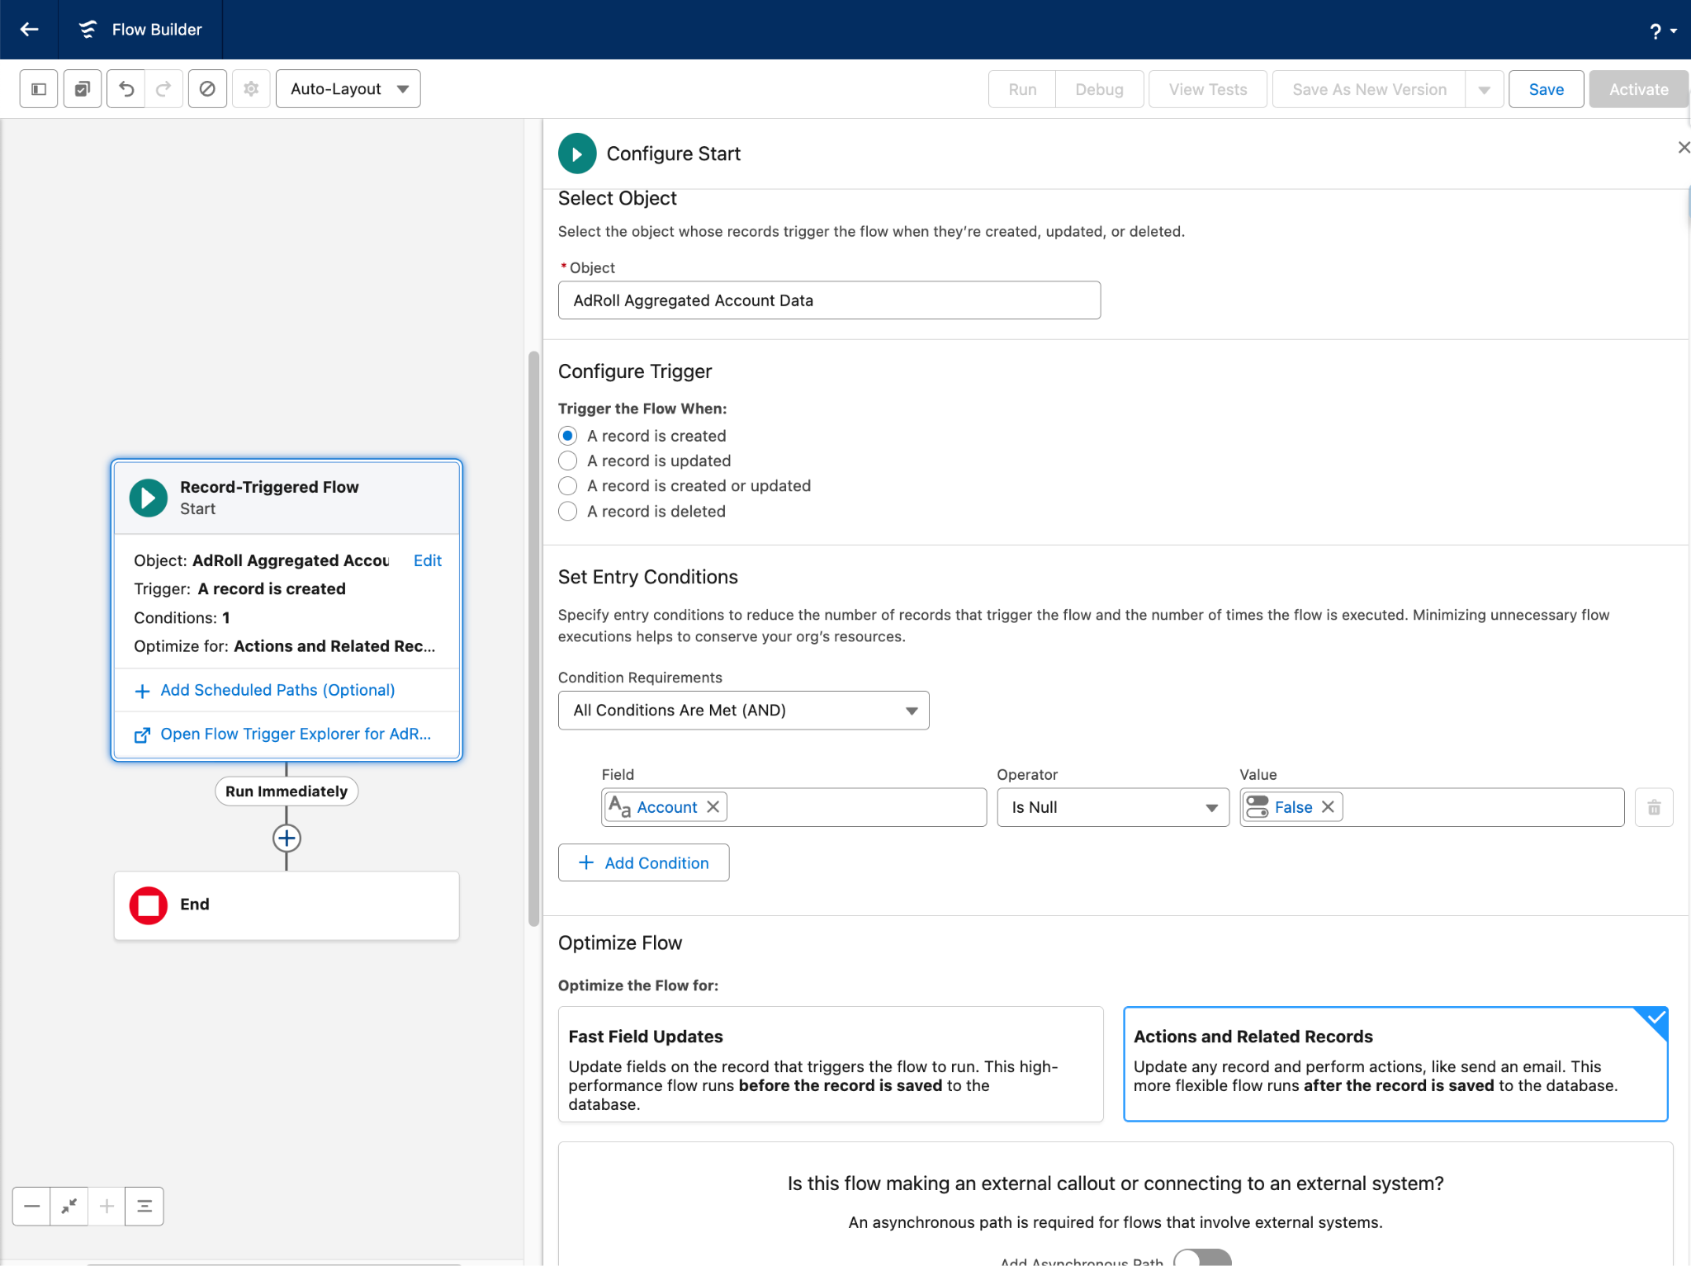
Task: Click the external link icon for Trigger Explorer
Action: coord(142,735)
